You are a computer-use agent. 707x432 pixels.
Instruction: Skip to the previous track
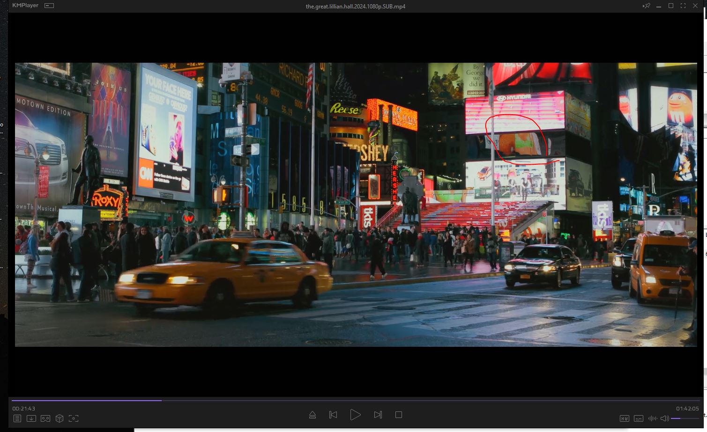[x=333, y=415]
